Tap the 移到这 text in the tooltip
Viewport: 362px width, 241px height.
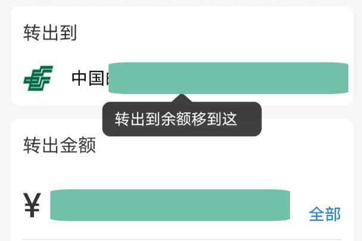click(x=214, y=119)
